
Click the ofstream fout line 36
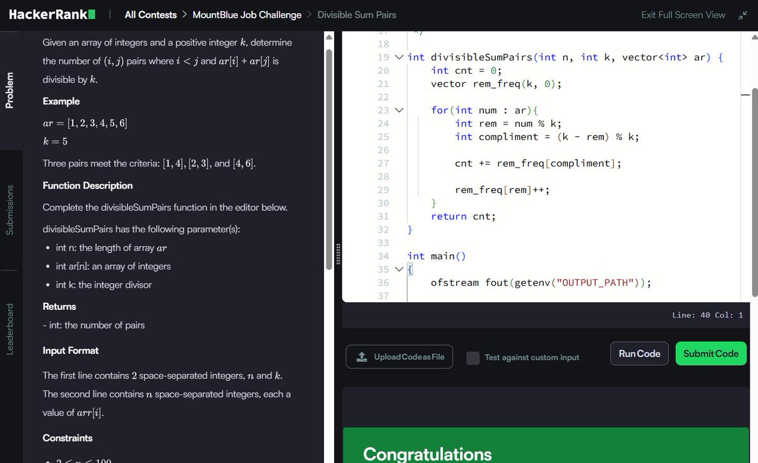541,283
